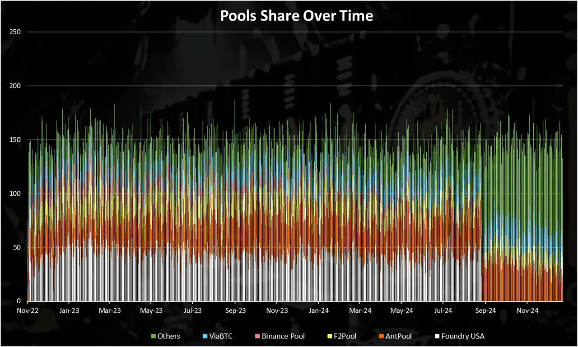Click the Mar-23 x-axis label
Screen dimensions: 578x347
(110, 311)
